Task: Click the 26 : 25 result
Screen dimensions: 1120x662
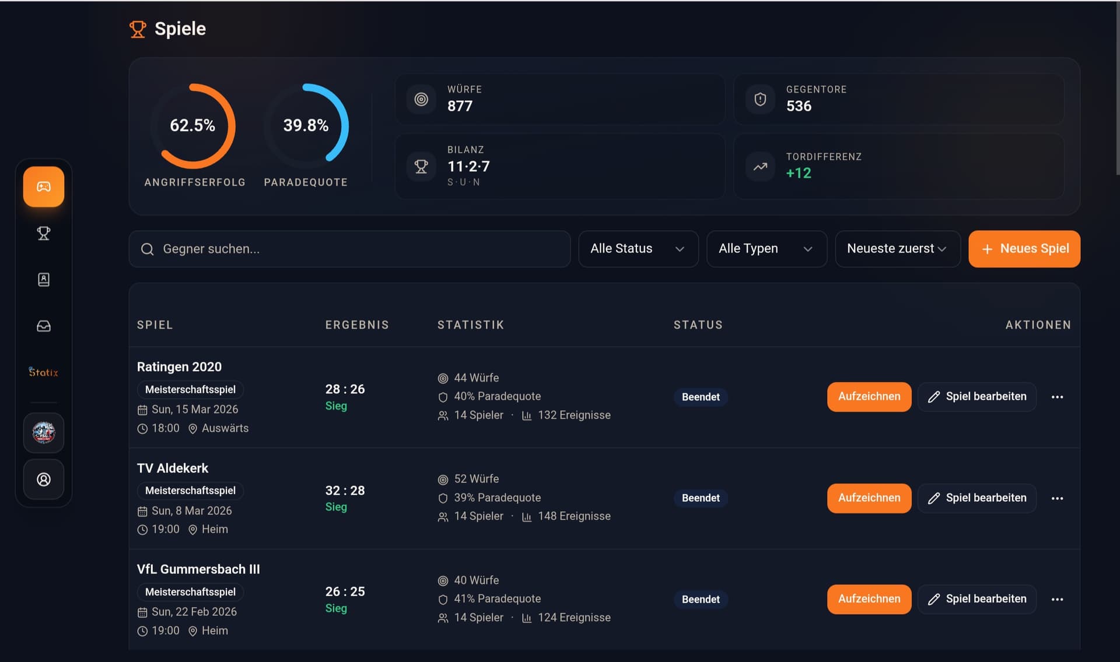Action: click(x=345, y=591)
